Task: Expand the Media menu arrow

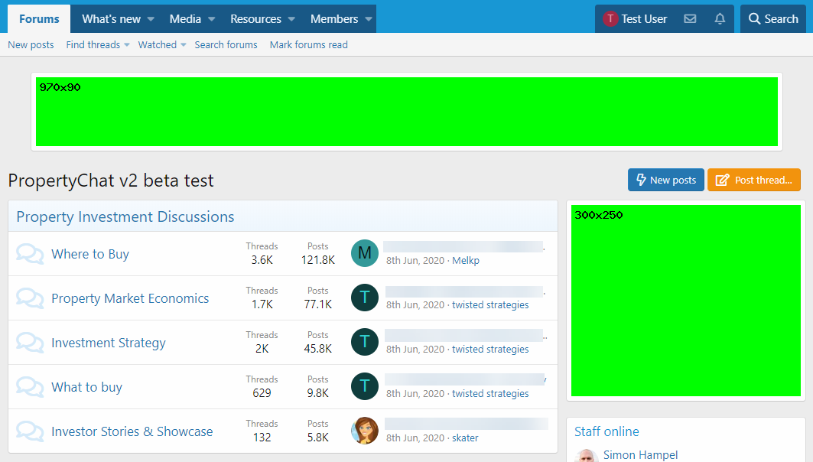Action: coord(211,19)
